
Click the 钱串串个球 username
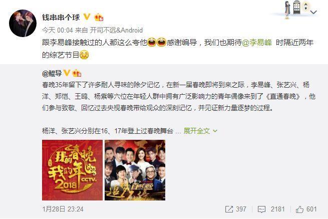tap(61, 17)
